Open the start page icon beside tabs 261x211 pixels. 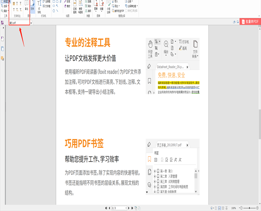pos(2,22)
